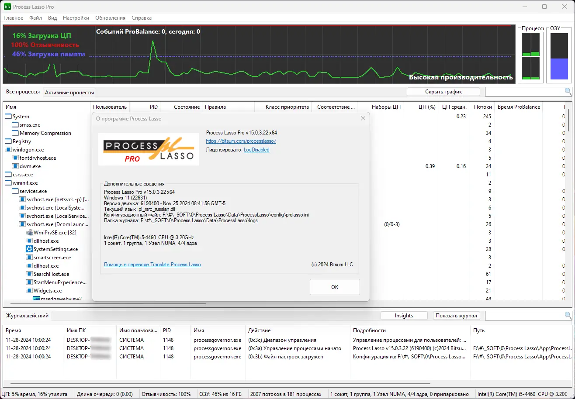Select the fontdrvhost.exe process icon
575x399 pixels.
(x=15, y=158)
